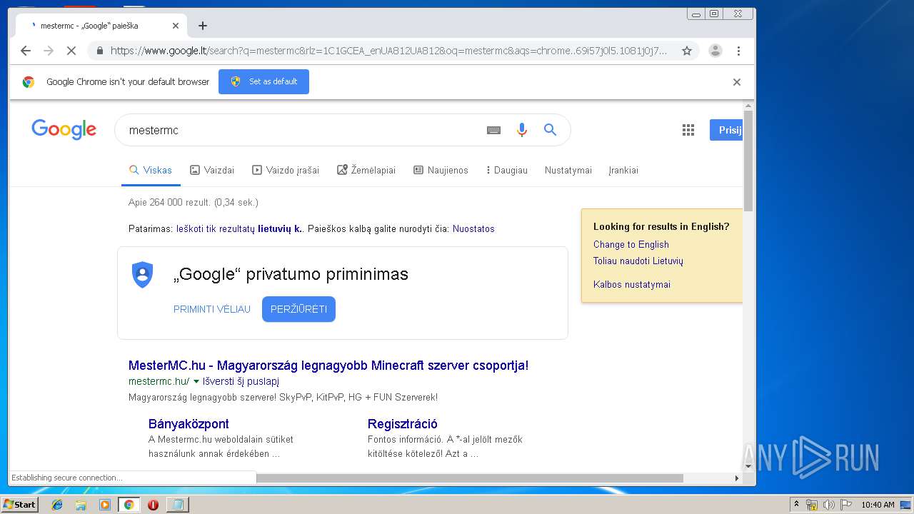Viewport: 914px width, 514px height.
Task: Launch Internet Explorer from the taskbar
Action: tap(57, 505)
